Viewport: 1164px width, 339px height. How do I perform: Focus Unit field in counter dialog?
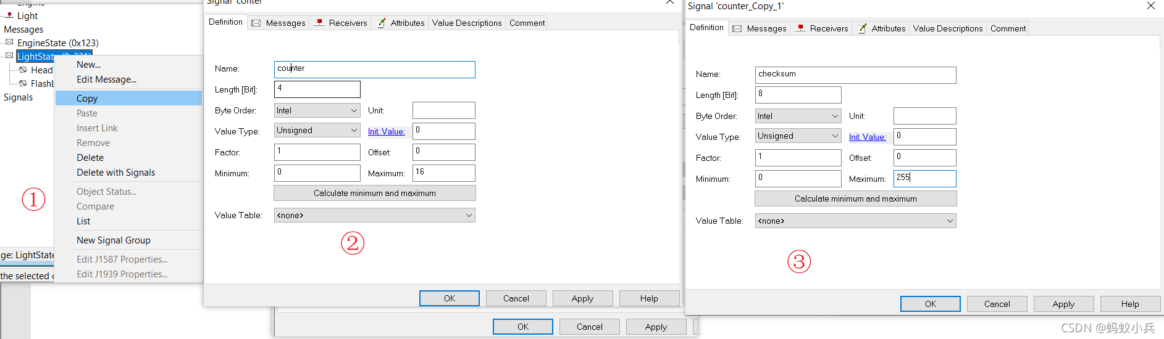(x=444, y=110)
